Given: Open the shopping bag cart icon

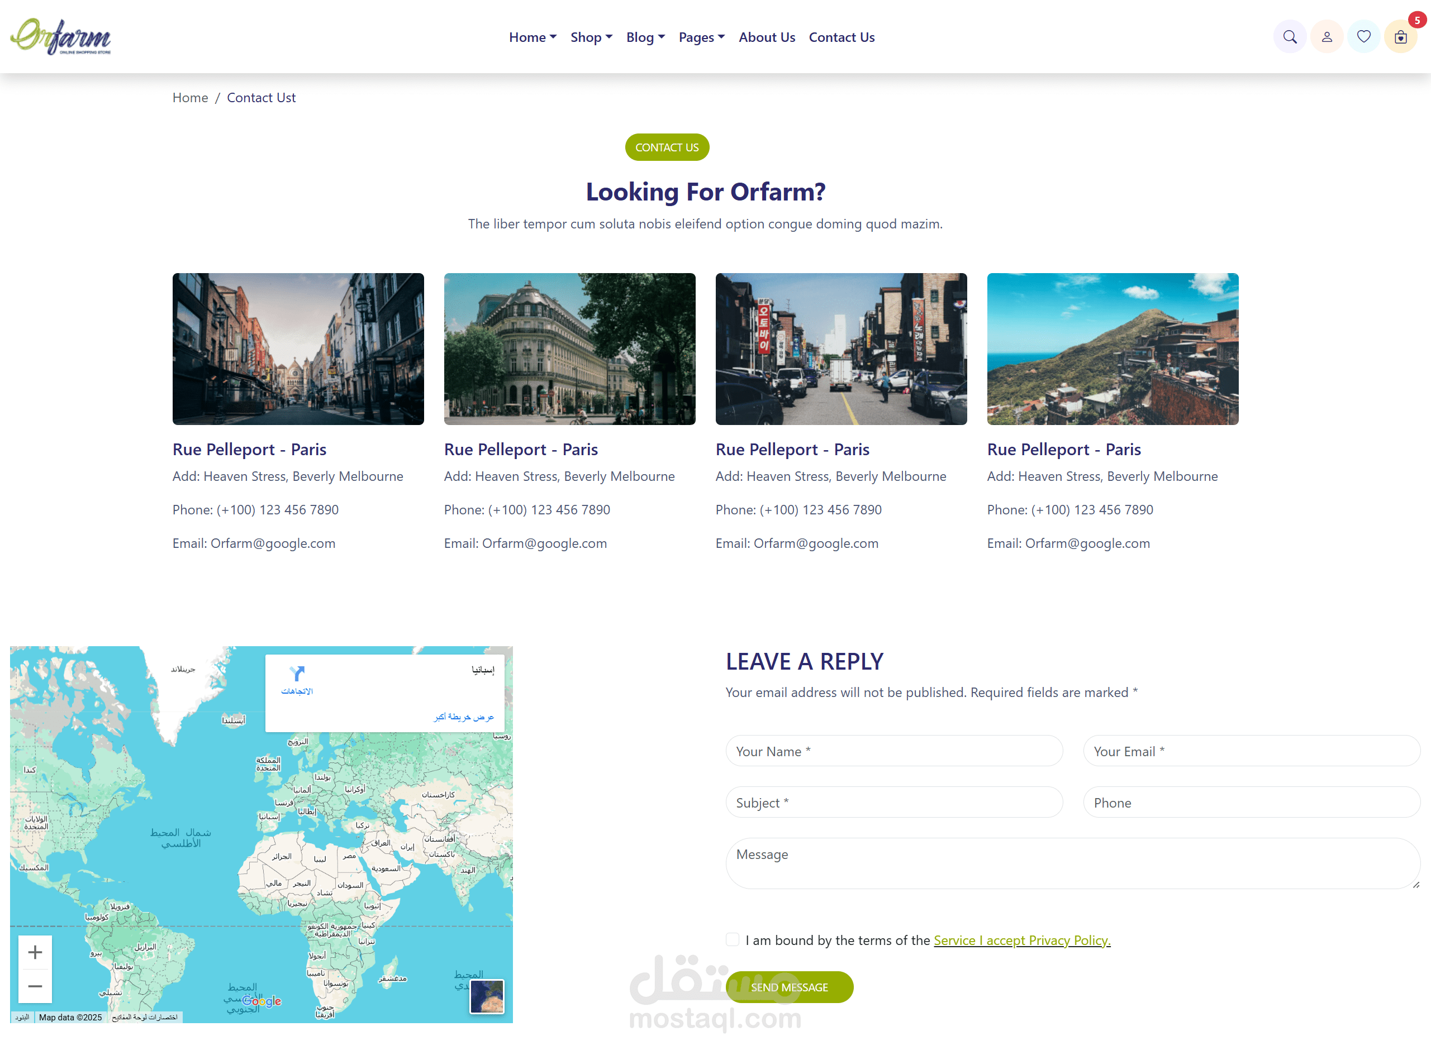Looking at the screenshot, I should pyautogui.click(x=1400, y=37).
